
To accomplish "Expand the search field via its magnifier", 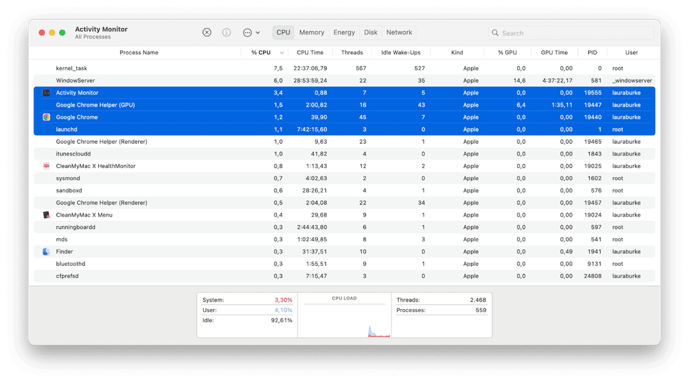I will [x=495, y=33].
